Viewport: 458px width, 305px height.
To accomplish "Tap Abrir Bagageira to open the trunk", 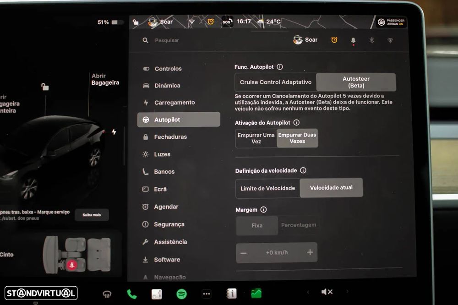I will tap(105, 79).
